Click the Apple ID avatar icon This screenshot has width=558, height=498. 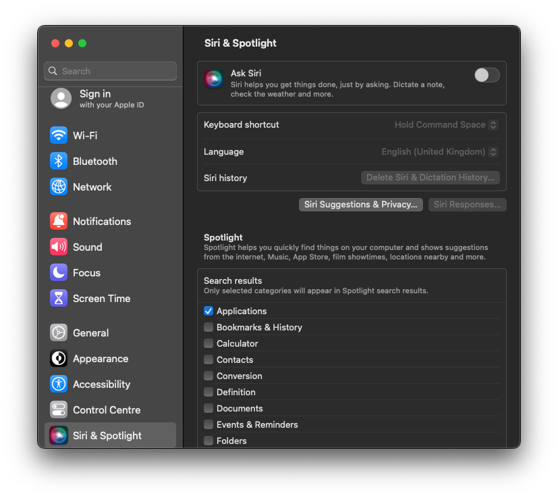pyautogui.click(x=61, y=99)
